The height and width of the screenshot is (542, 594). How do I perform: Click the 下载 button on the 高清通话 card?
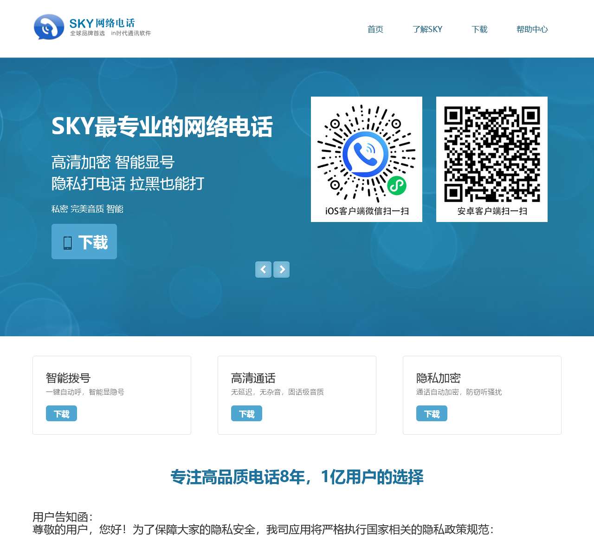[x=246, y=413]
